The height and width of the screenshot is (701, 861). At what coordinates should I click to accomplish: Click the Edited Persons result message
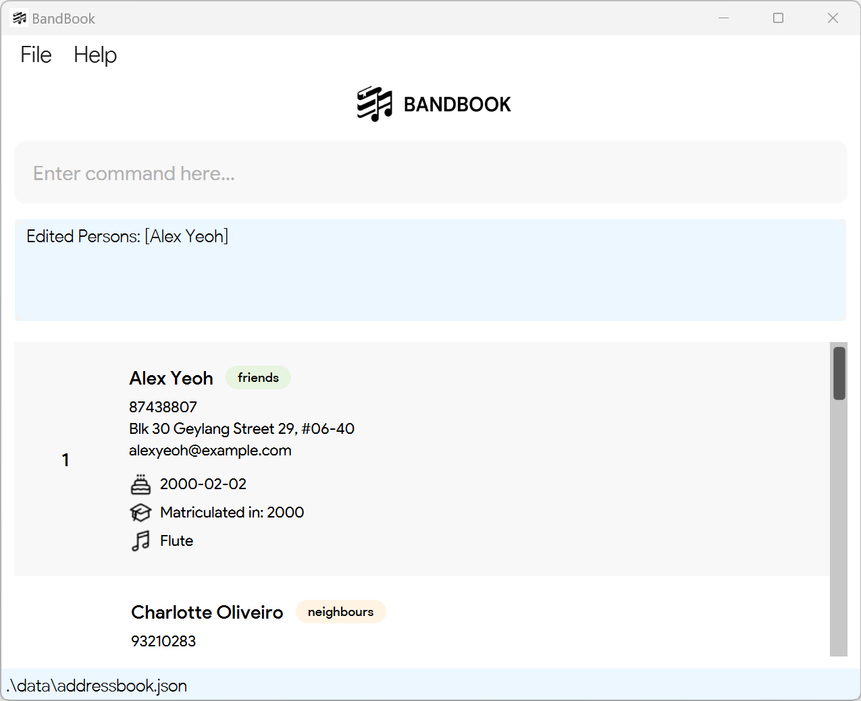click(x=128, y=236)
